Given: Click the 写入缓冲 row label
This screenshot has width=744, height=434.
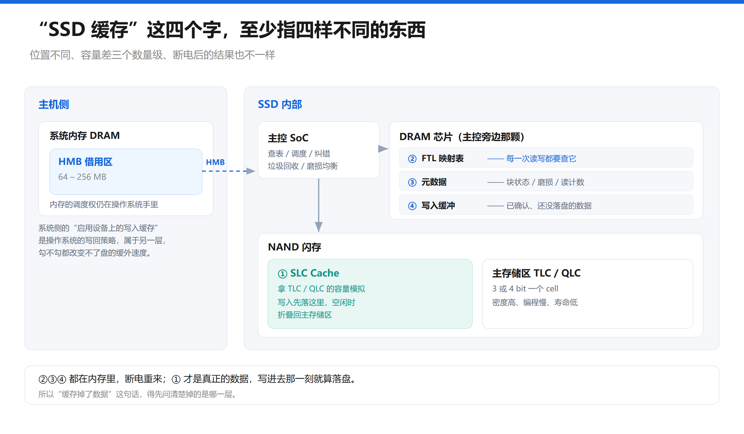Looking at the screenshot, I should [438, 206].
